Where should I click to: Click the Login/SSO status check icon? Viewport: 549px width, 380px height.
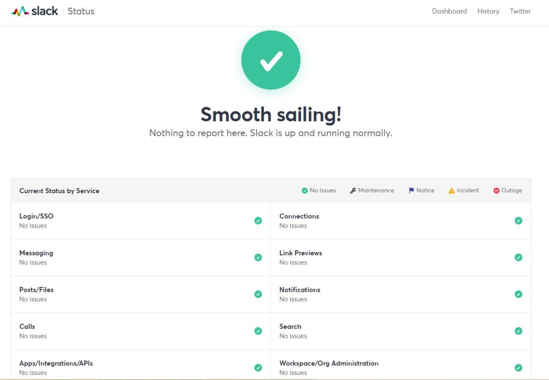click(x=258, y=221)
